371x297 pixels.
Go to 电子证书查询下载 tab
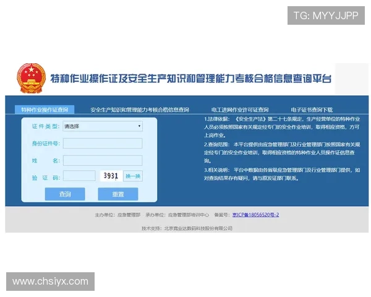pos(312,110)
